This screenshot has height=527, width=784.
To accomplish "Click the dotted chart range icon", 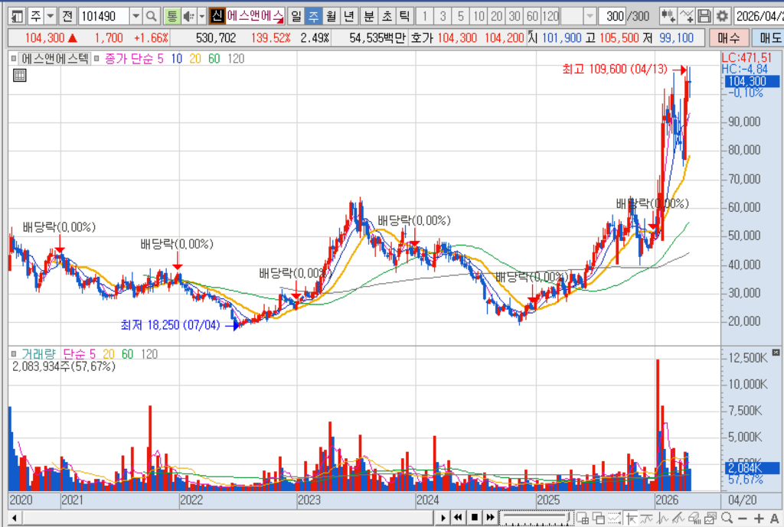I will click(614, 518).
